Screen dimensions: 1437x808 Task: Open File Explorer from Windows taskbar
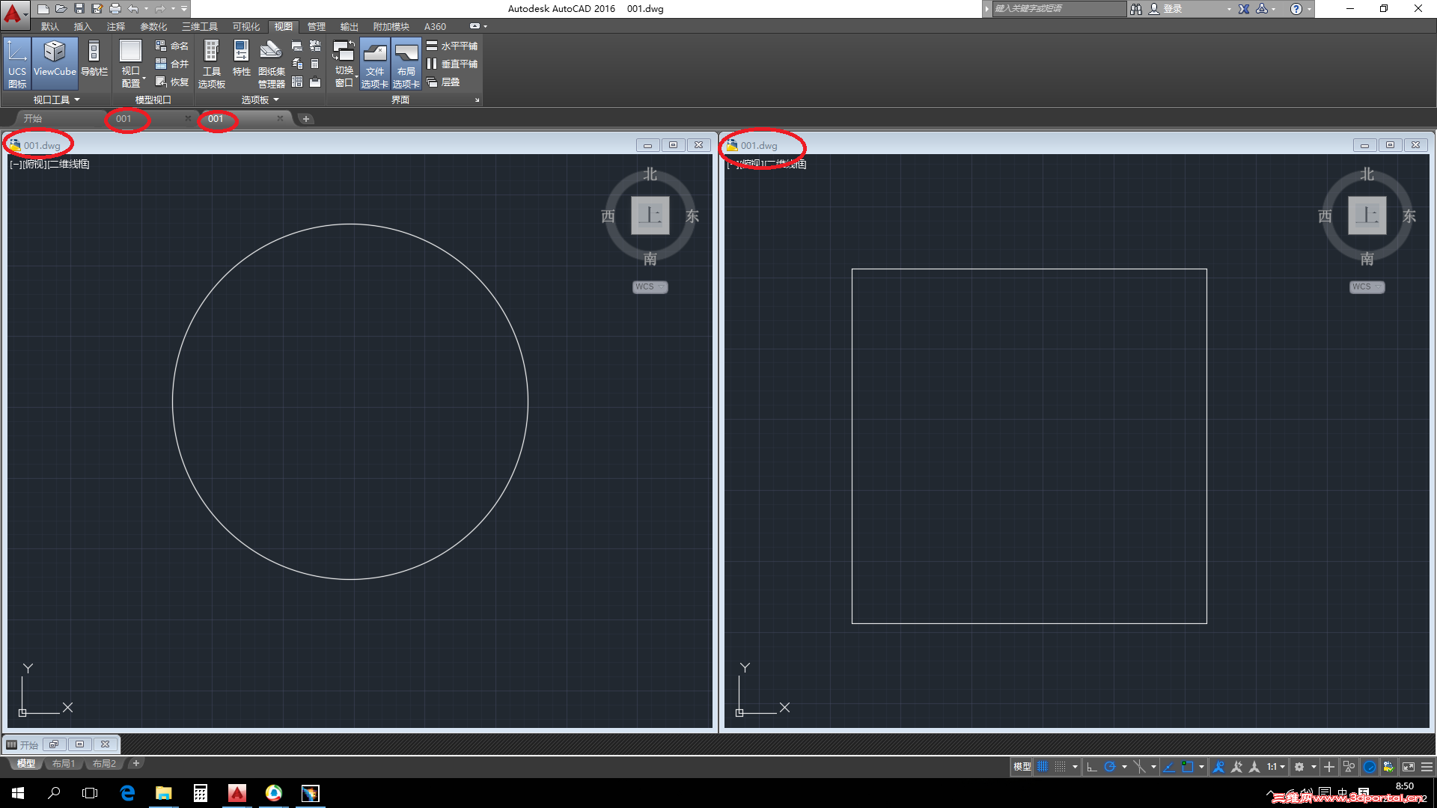coord(163,793)
